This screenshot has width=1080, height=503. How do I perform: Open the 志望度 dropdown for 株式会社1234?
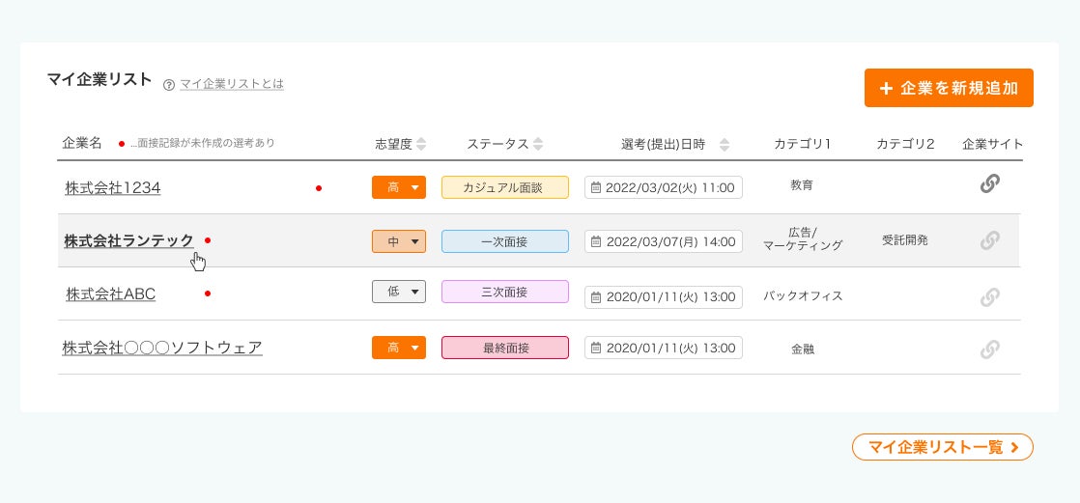(x=399, y=187)
